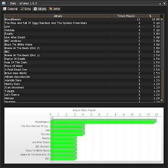Sort by the % column header

pyautogui.click(x=150, y=16)
